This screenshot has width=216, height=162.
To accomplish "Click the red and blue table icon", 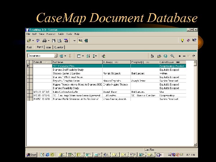I will (x=66, y=40).
